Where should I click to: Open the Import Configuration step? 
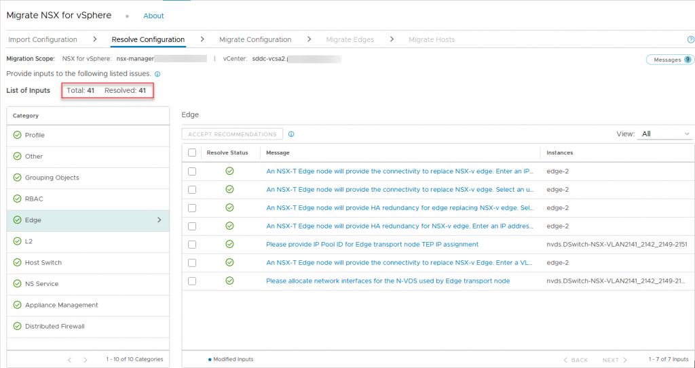pyautogui.click(x=43, y=39)
